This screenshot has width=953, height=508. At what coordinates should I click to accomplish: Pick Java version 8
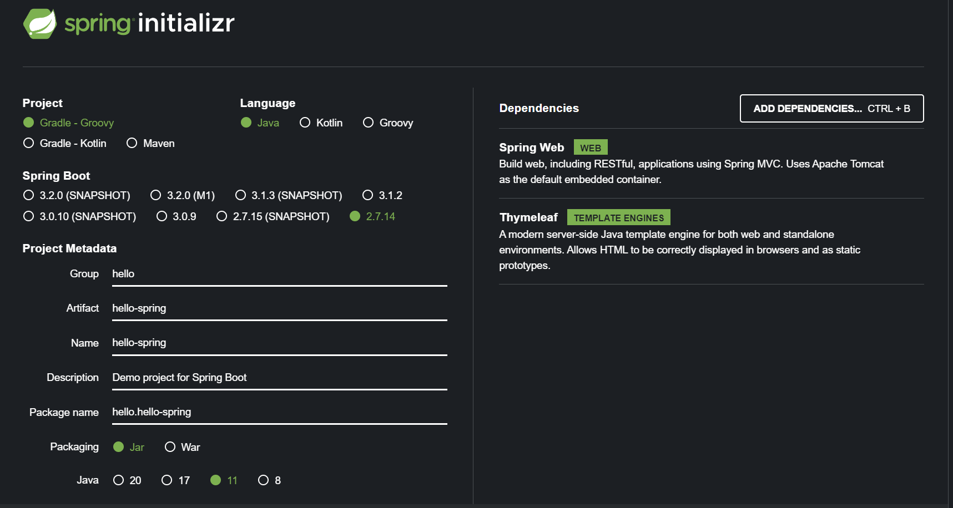(269, 480)
